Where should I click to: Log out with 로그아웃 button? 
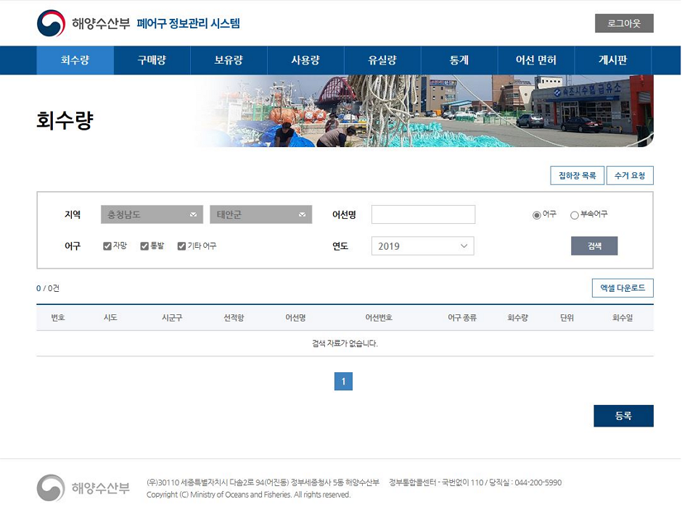point(624,23)
